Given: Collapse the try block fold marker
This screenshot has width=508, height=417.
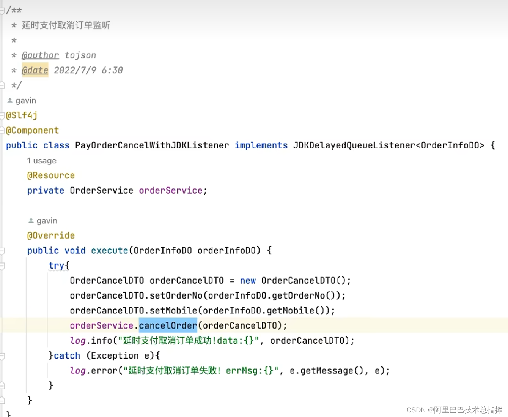Looking at the screenshot, I should click(2, 266).
